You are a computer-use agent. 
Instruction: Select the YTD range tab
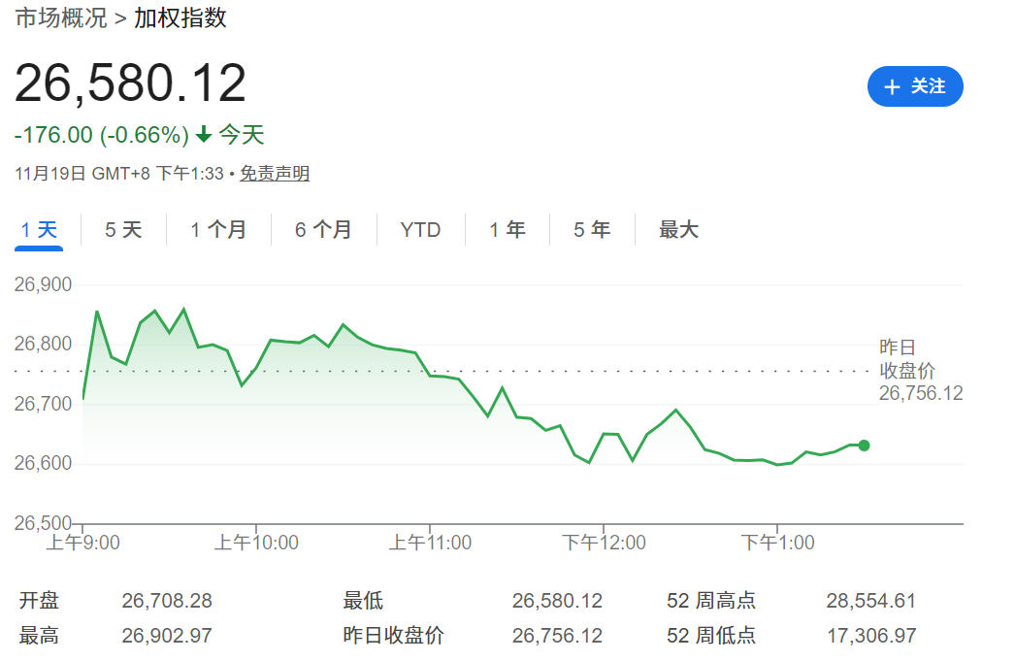click(x=420, y=230)
